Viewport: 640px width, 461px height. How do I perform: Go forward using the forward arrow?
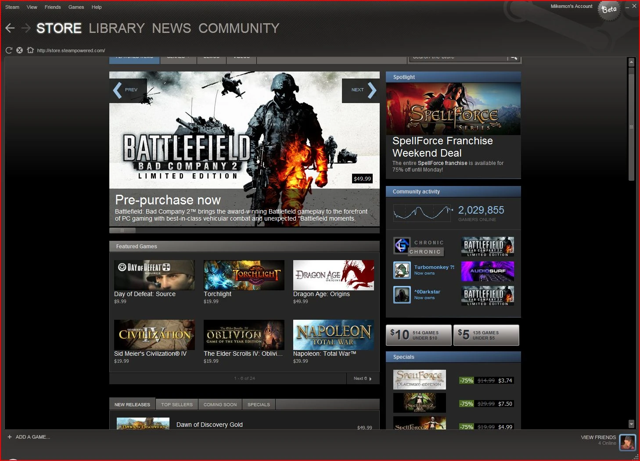(26, 28)
